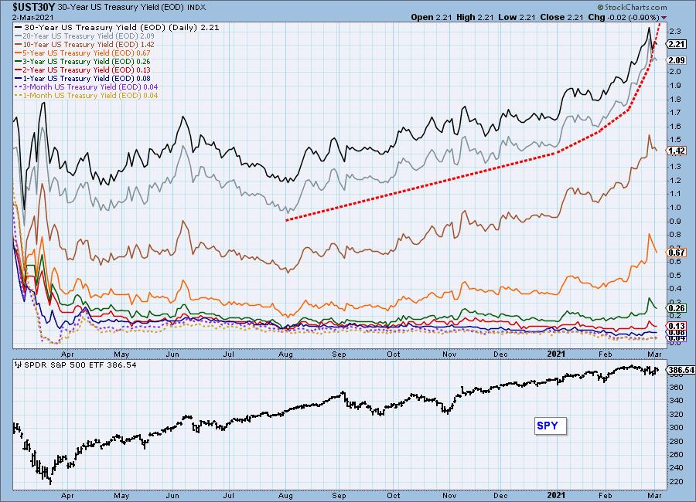Click the 0.67 price tag on yield axis

[677, 253]
